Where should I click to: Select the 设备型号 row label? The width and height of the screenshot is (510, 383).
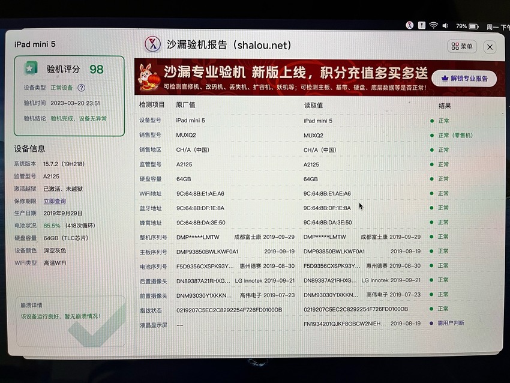pyautogui.click(x=150, y=120)
